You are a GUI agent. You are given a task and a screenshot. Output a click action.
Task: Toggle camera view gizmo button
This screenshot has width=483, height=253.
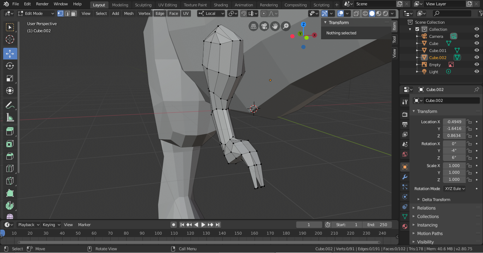pos(263,26)
